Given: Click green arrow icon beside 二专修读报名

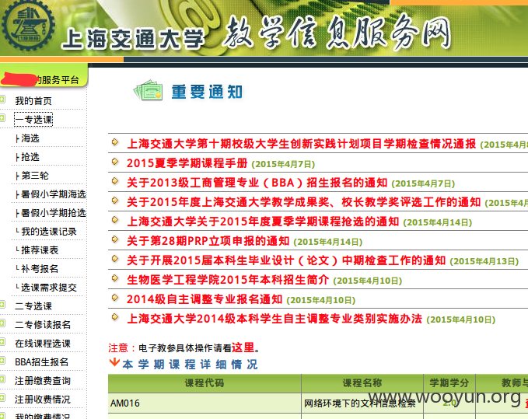Looking at the screenshot, I should tap(2, 323).
